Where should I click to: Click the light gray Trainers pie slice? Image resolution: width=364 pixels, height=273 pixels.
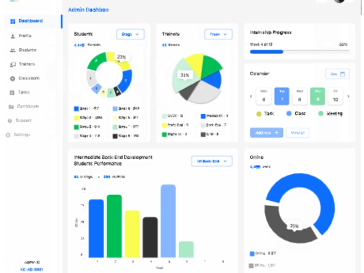tap(204, 93)
